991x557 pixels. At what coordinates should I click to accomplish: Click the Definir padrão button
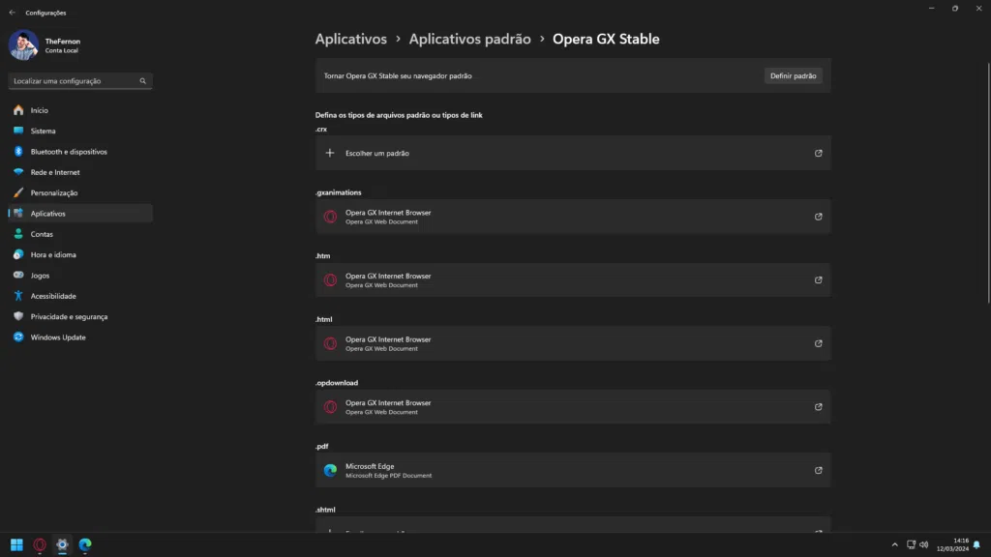point(793,74)
